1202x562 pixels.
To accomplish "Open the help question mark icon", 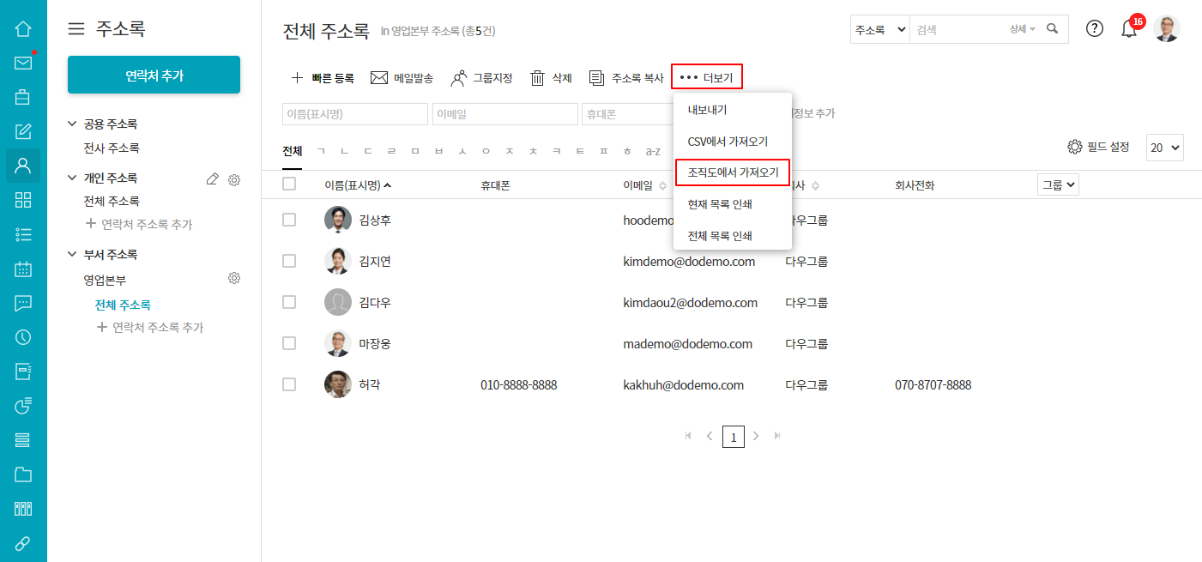I will [1094, 28].
